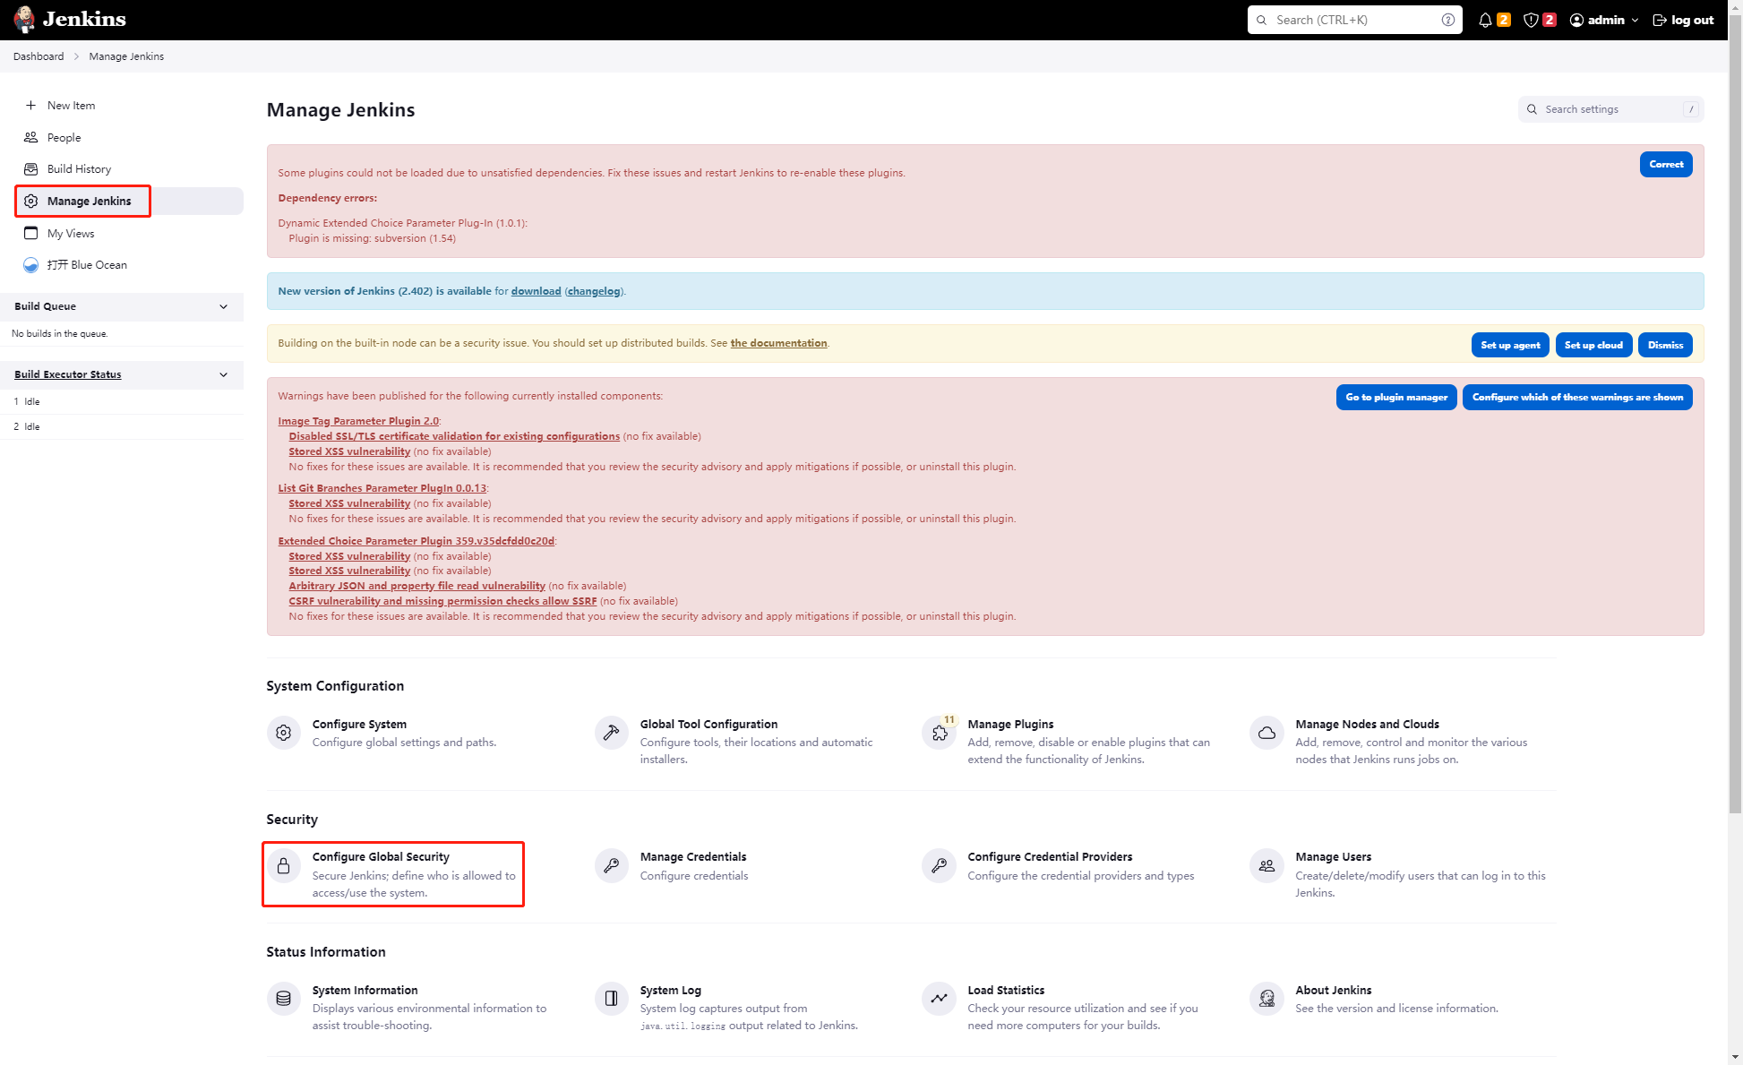The height and width of the screenshot is (1065, 1743).
Task: Click the New Item plus icon
Action: (x=30, y=105)
